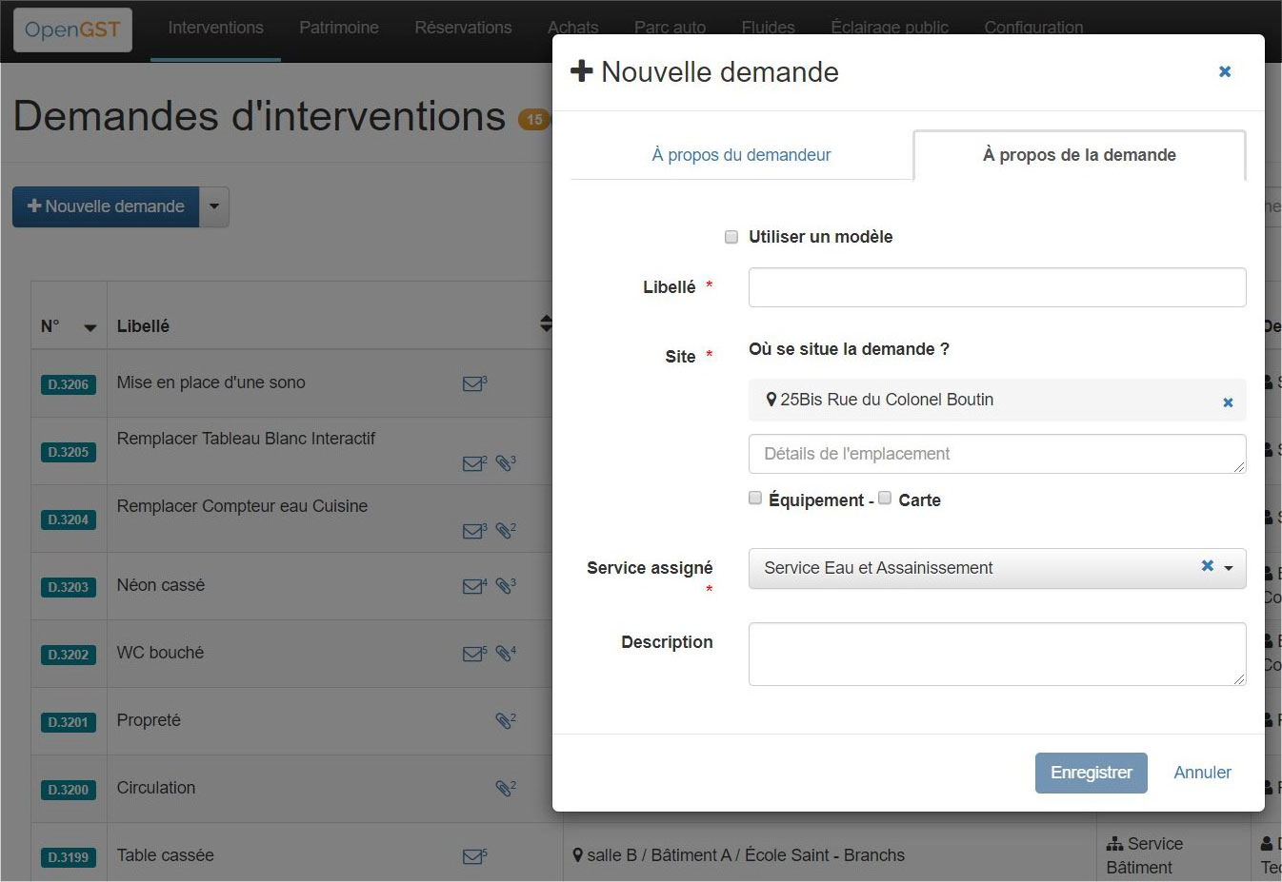Click the envelope icon on Néon cassé row
Image resolution: width=1282 pixels, height=882 pixels.
click(x=472, y=586)
